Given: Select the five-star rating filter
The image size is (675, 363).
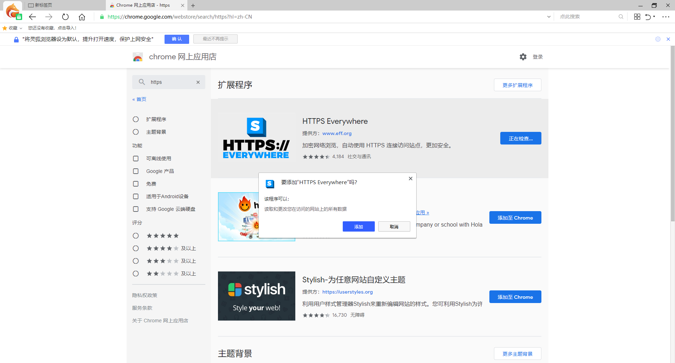Looking at the screenshot, I should coord(136,236).
